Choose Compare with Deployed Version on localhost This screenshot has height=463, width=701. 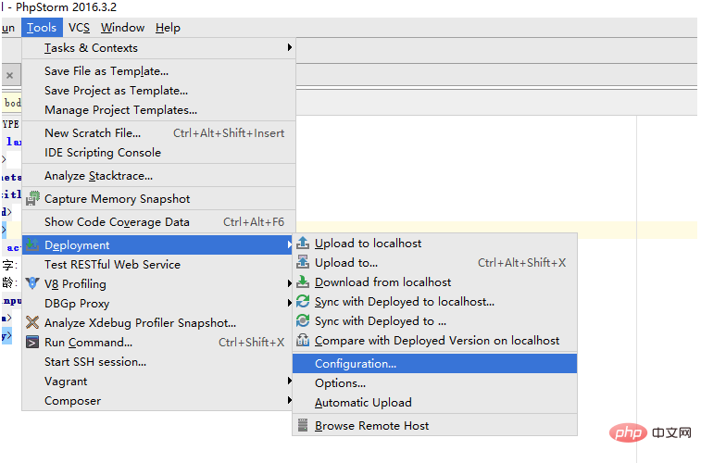(x=434, y=341)
